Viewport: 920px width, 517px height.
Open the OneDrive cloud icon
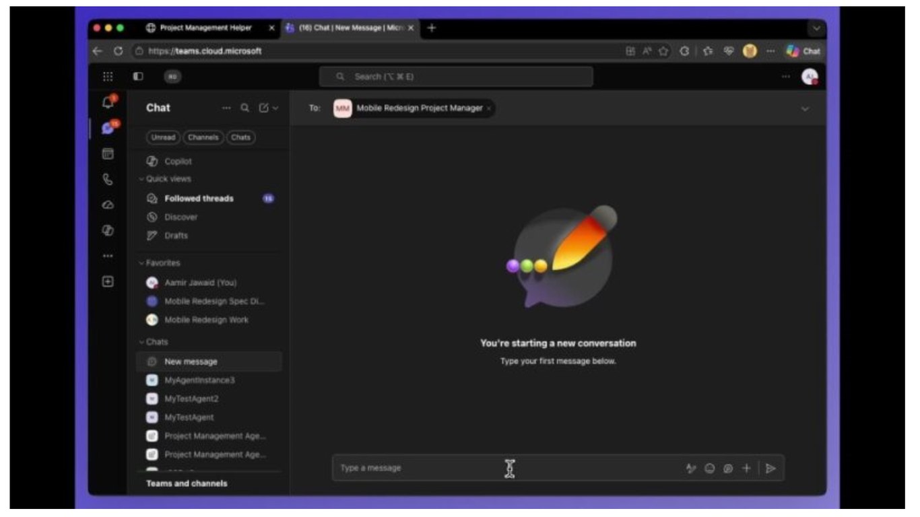108,205
